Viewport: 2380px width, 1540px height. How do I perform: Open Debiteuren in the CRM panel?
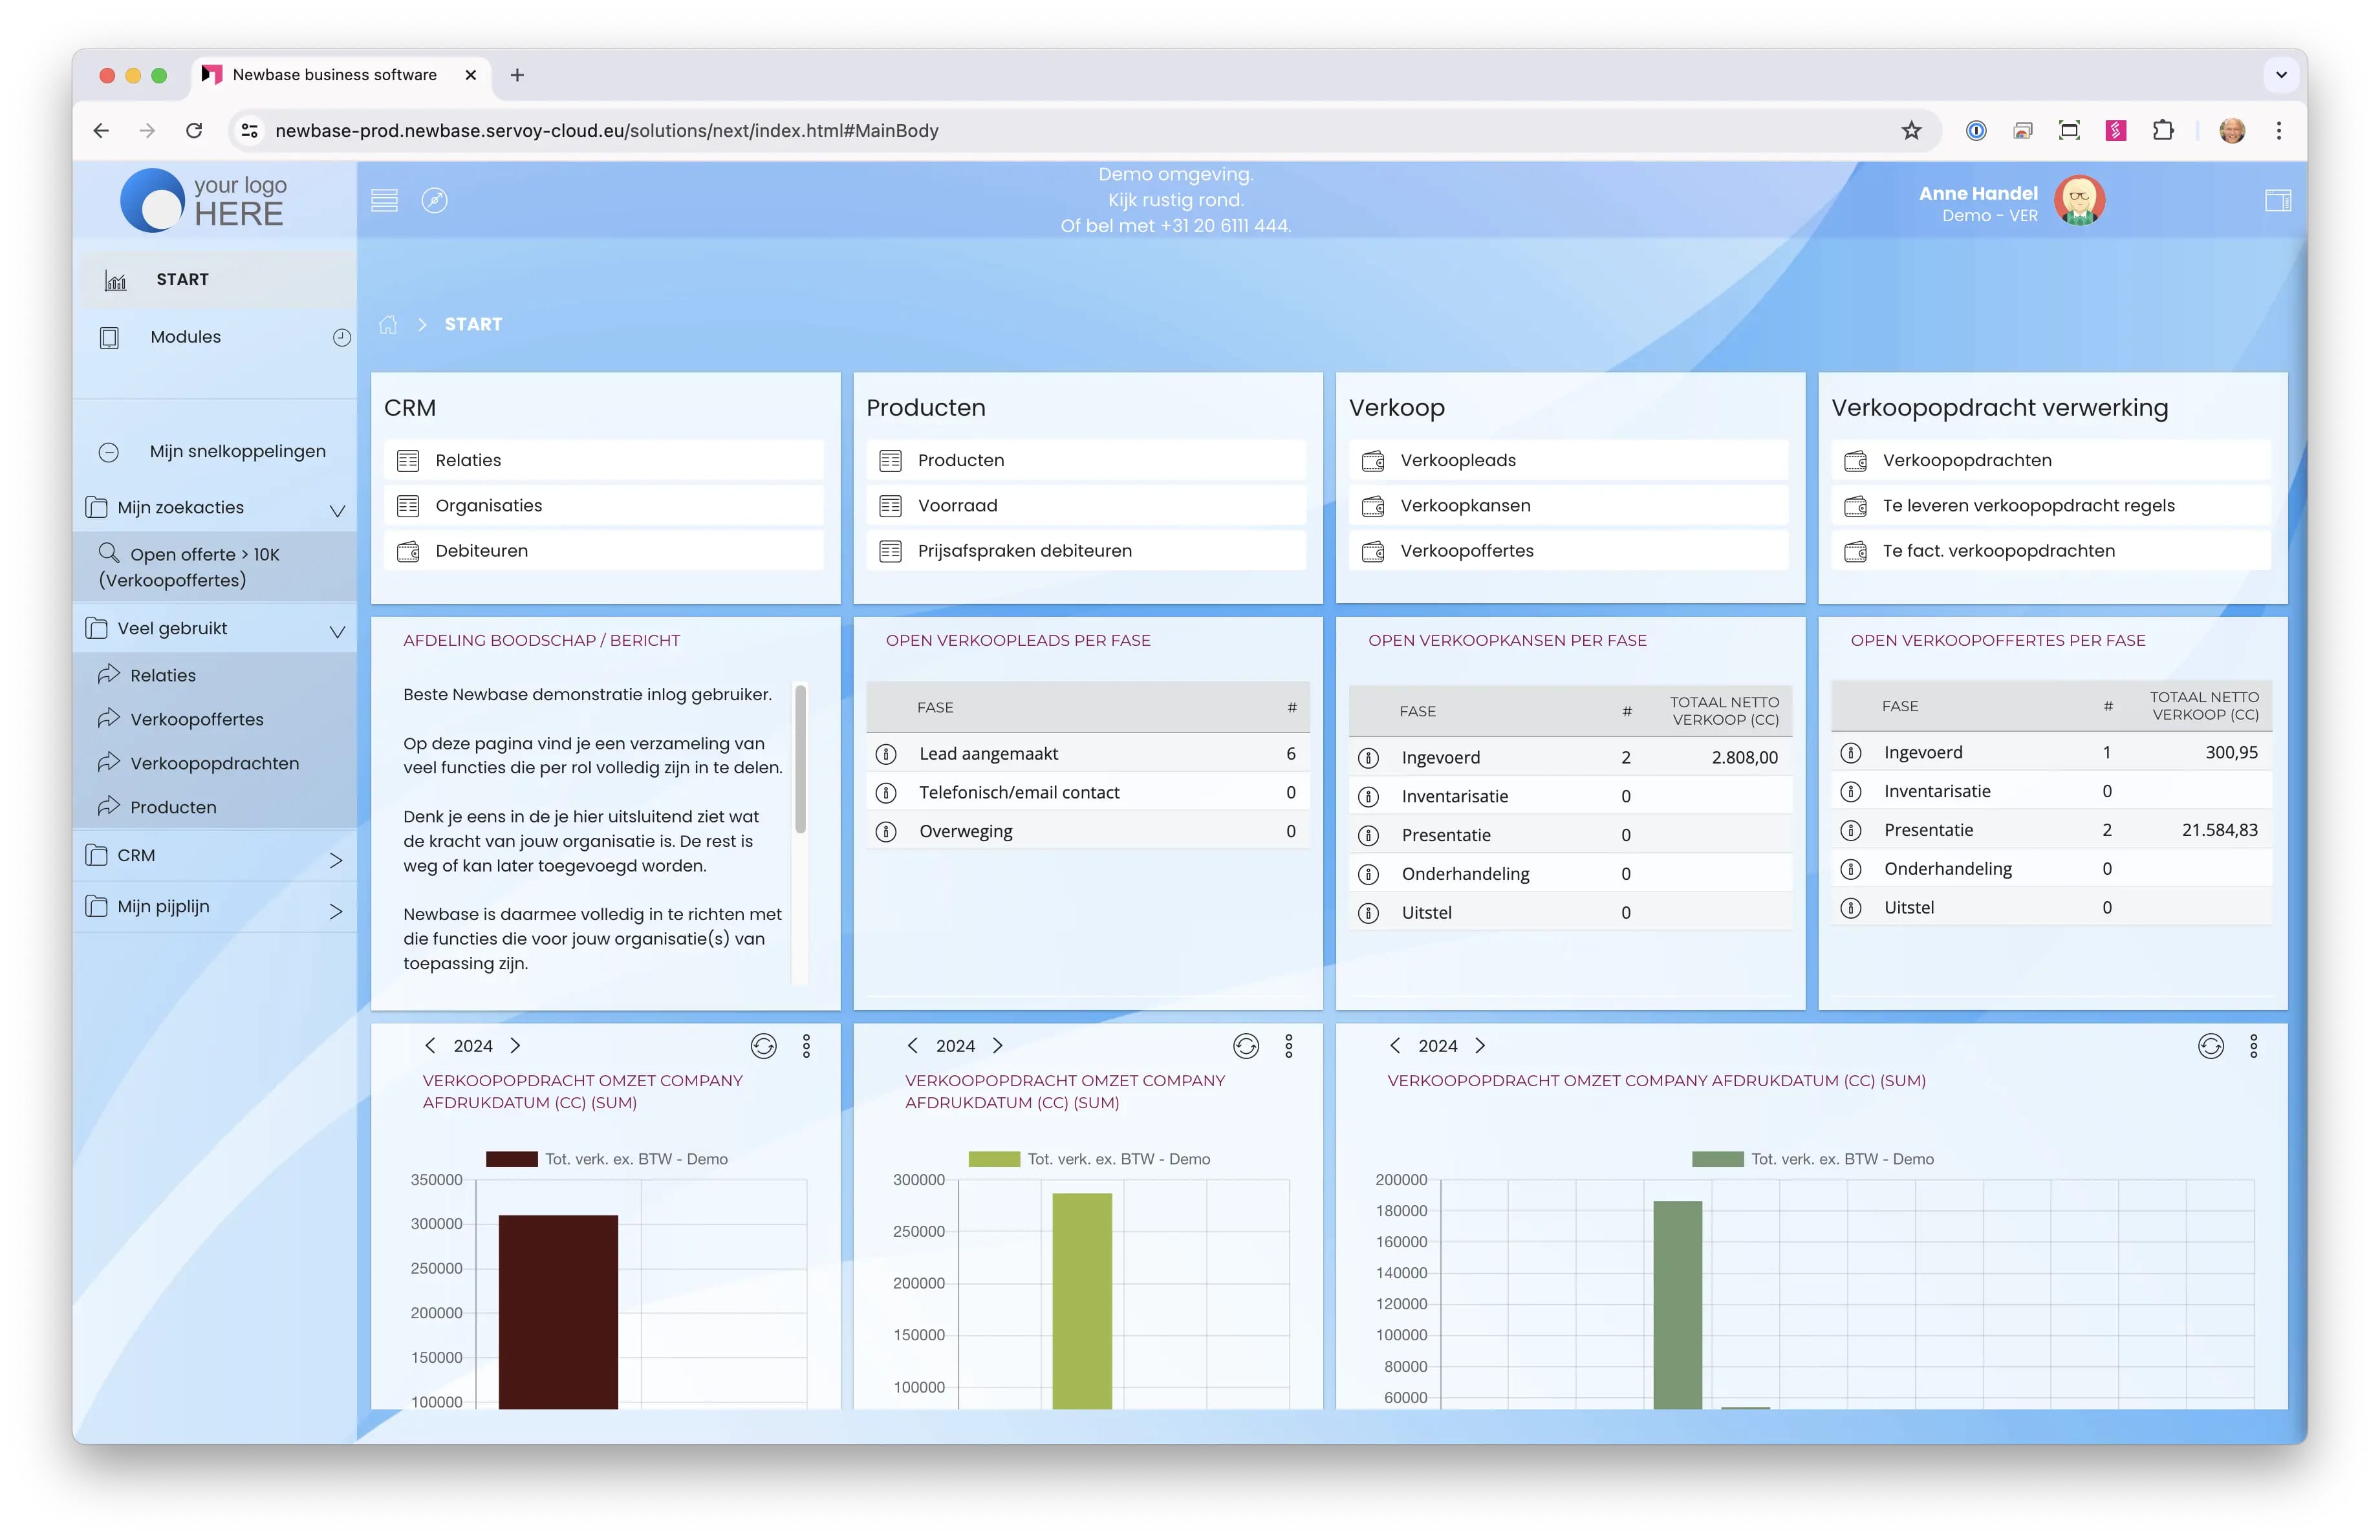[481, 551]
